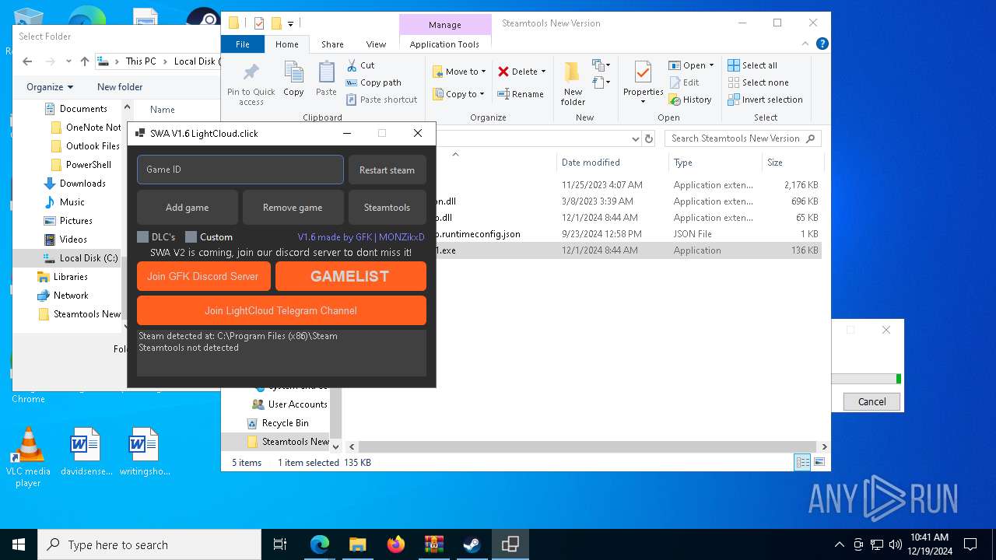Open the Organize dropdown in Select Folder
996x560 pixels.
click(50, 87)
